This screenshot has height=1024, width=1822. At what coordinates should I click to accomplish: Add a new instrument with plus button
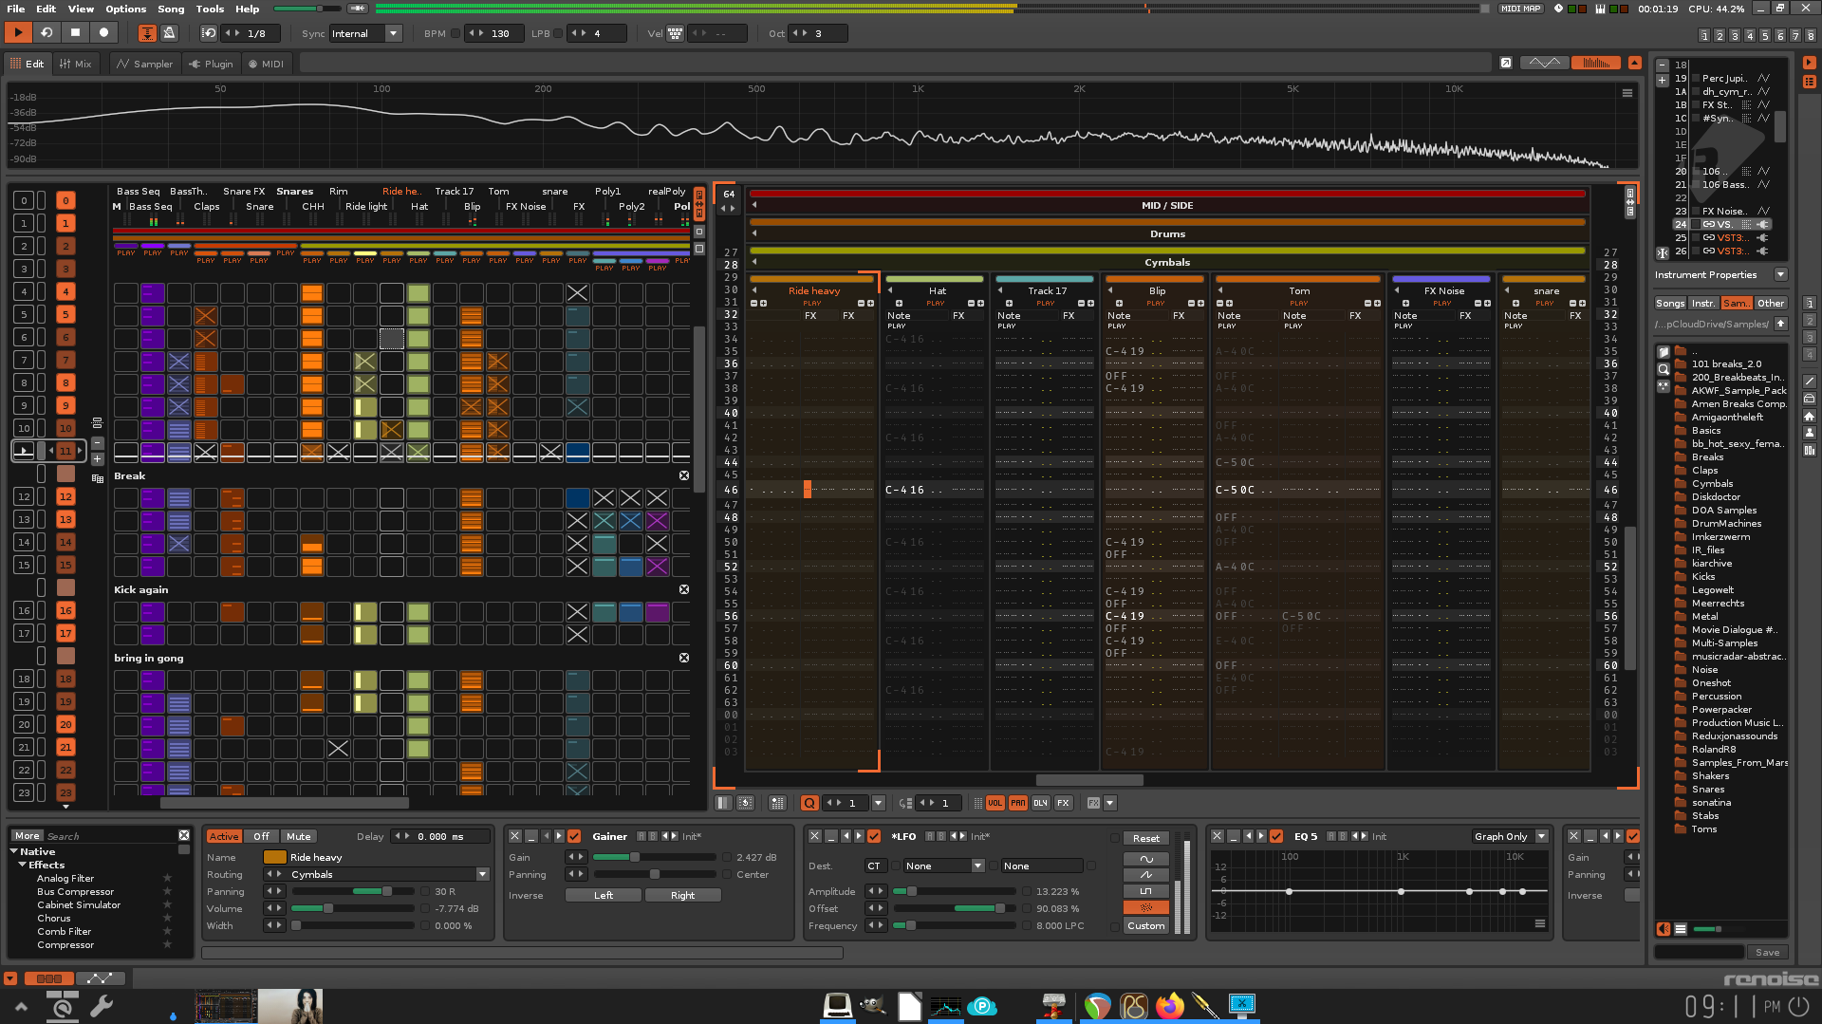point(1663,81)
